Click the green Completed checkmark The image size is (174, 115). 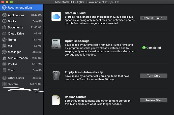point(144,48)
